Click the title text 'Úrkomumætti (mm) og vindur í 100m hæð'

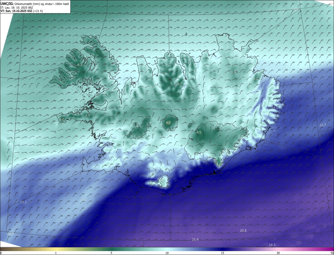tap(41, 3)
